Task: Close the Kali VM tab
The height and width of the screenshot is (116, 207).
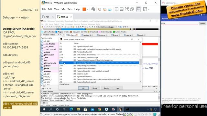Action: point(53,17)
